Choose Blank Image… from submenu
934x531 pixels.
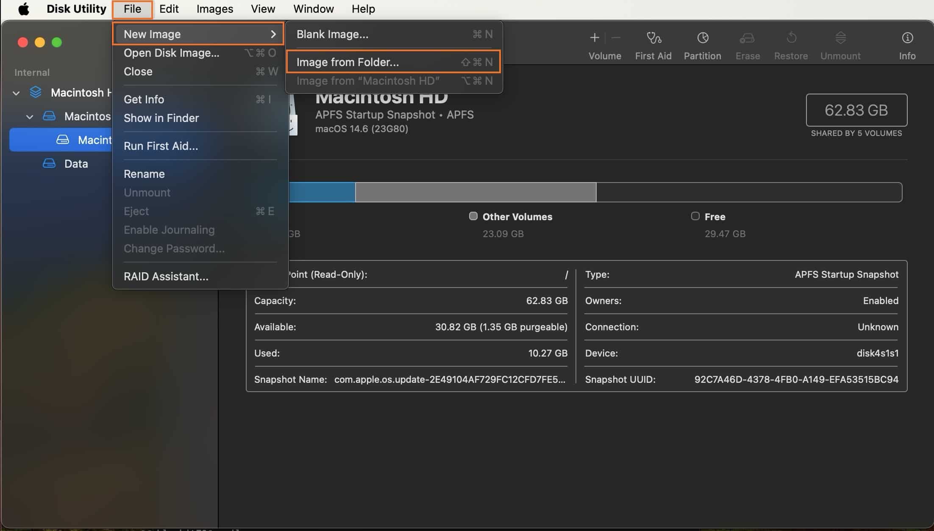coord(394,34)
